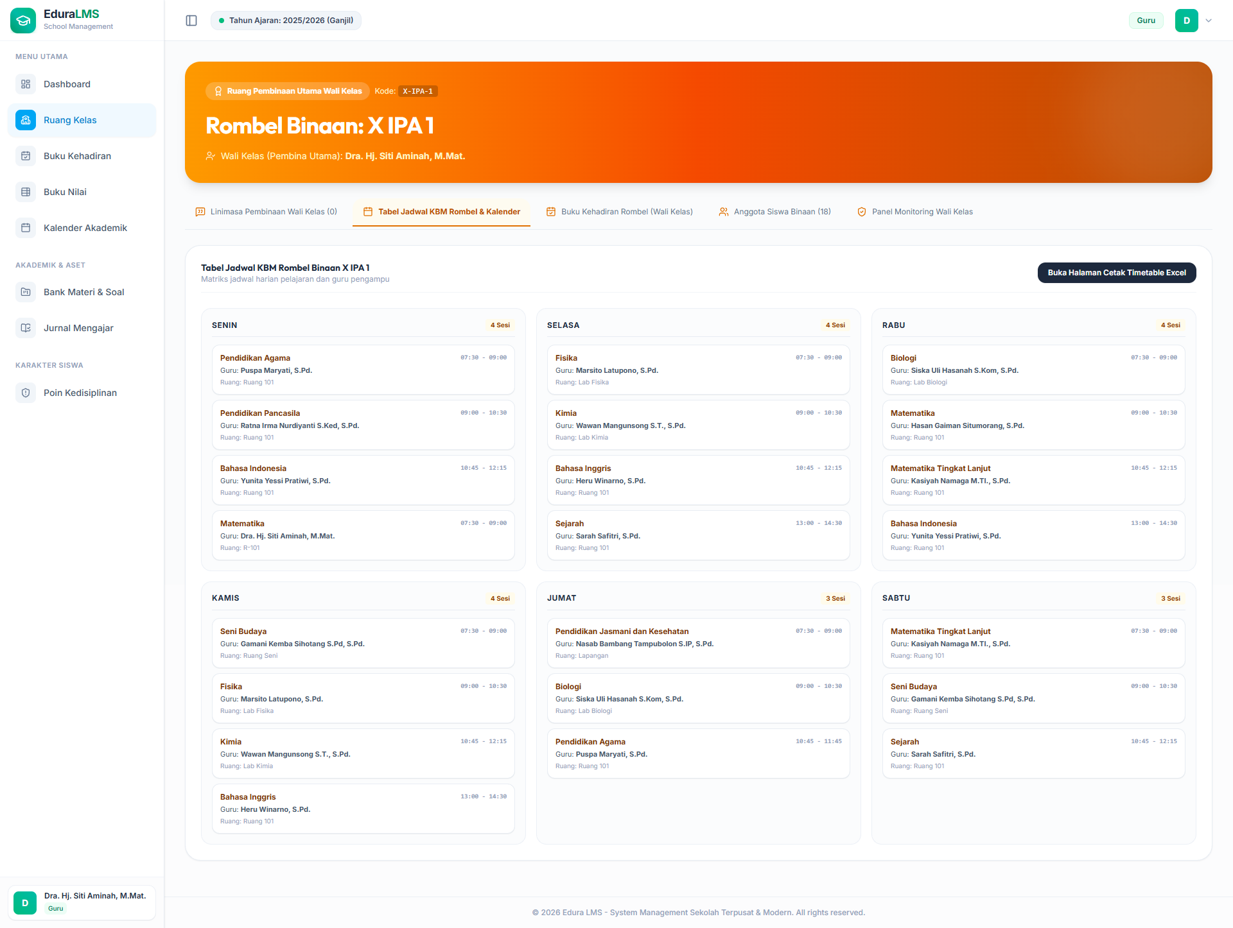Click the Buku Kehadiran calendar-check icon
This screenshot has width=1233, height=928.
26,156
